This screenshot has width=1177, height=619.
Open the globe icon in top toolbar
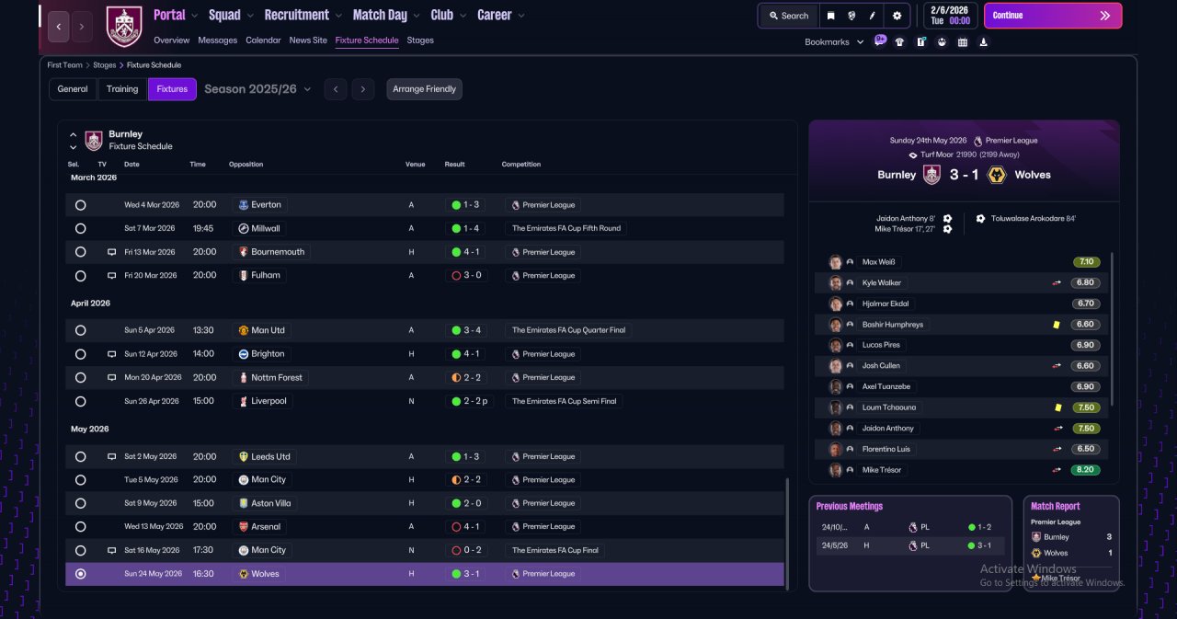[x=852, y=16]
